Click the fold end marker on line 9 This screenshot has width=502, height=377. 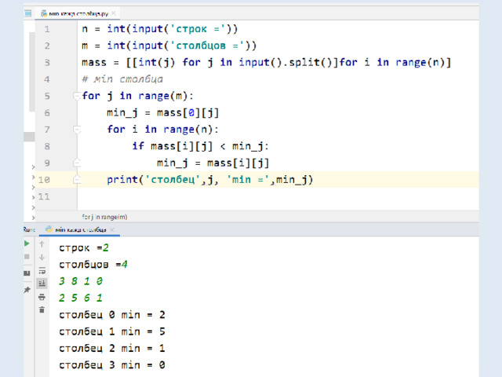(77, 163)
